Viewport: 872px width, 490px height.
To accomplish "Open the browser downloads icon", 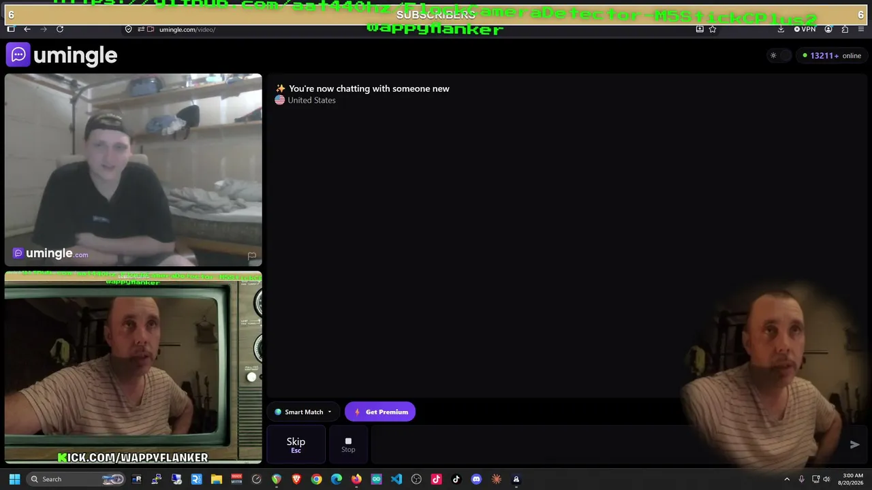I will [781, 29].
